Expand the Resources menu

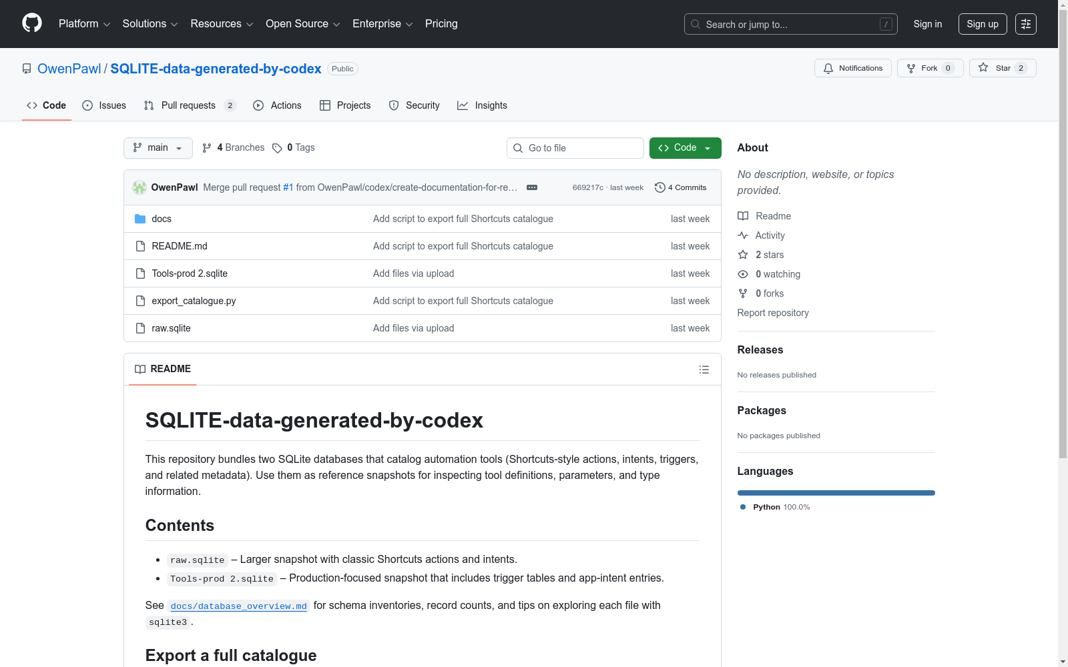click(x=222, y=24)
